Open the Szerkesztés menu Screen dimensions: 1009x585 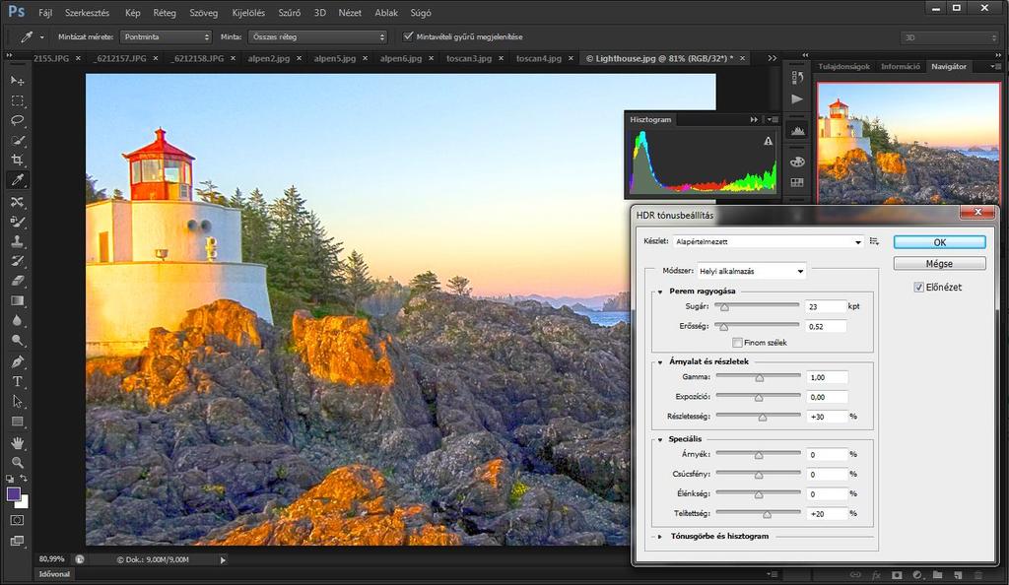(87, 12)
